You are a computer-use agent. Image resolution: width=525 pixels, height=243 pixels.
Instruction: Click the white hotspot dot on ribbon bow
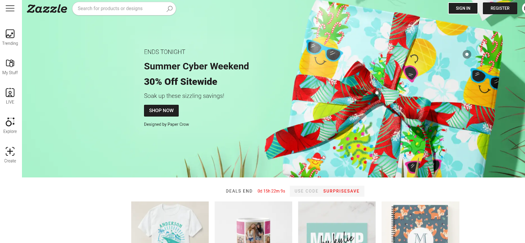click(377, 93)
